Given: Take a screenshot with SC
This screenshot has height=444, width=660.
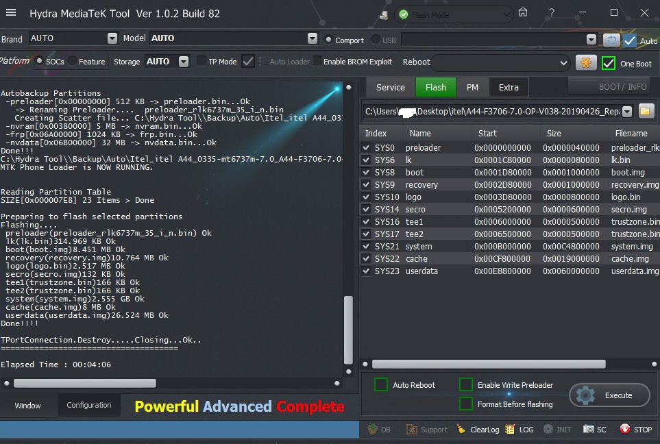Looking at the screenshot, I should 594,430.
